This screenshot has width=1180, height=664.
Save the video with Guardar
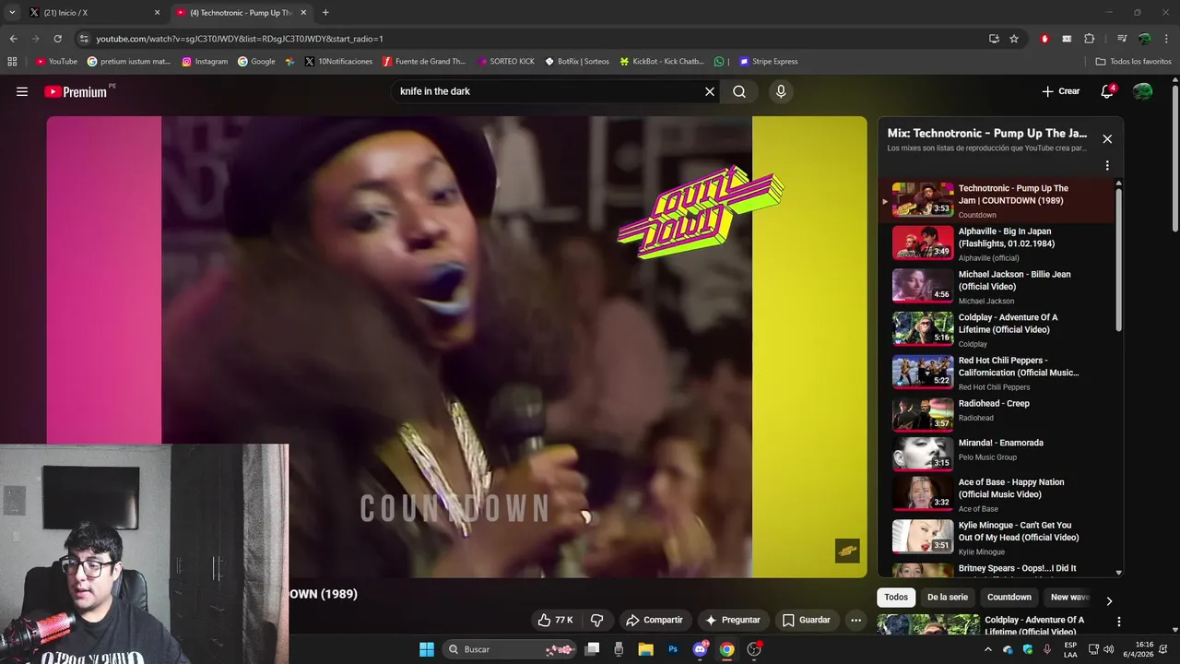pos(807,620)
